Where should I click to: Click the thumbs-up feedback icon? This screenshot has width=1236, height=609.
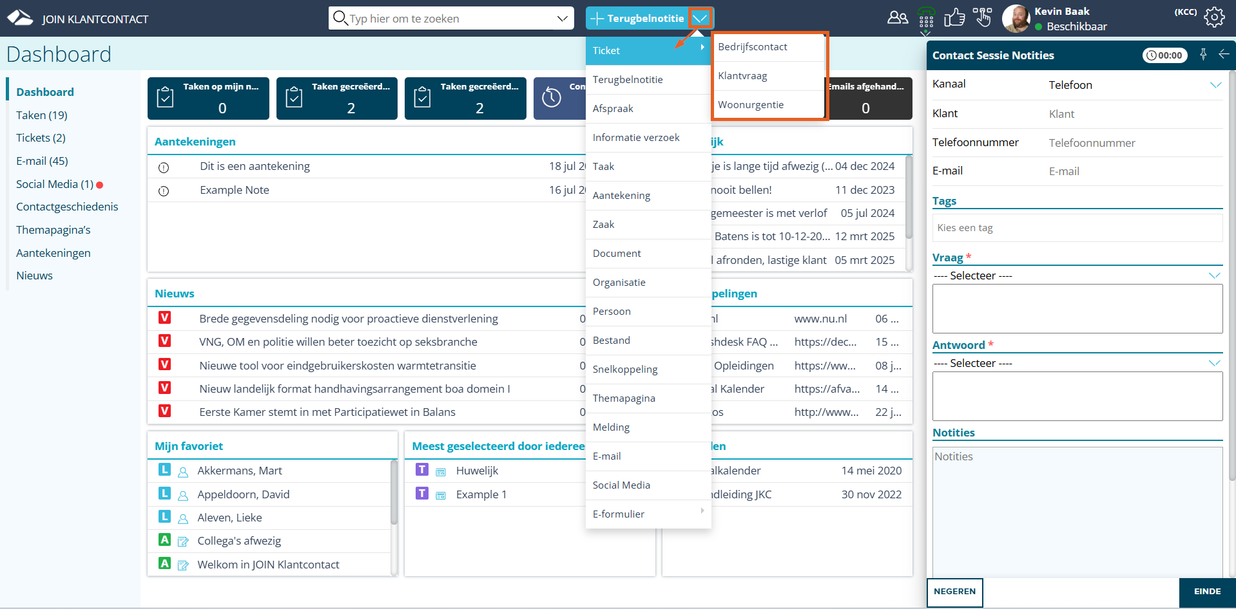pyautogui.click(x=954, y=17)
